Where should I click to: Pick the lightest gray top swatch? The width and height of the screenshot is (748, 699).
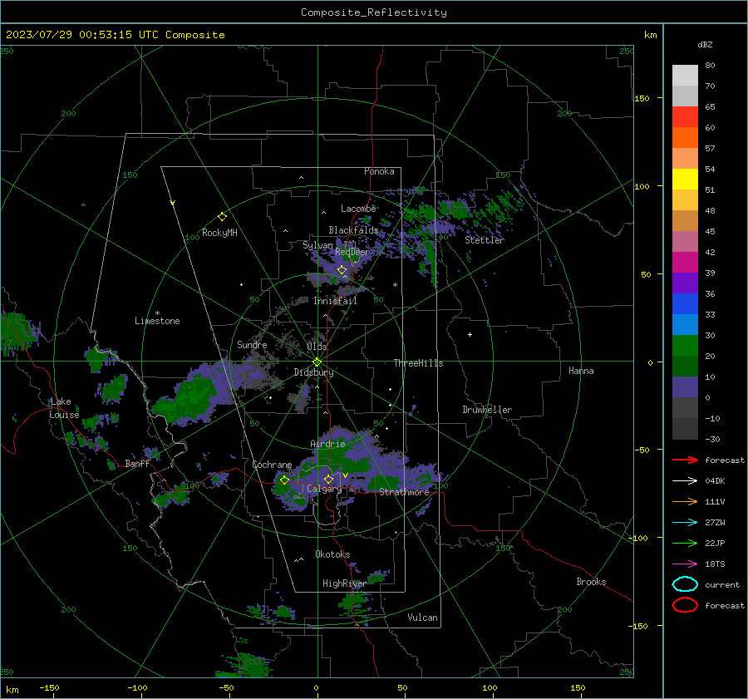(685, 75)
